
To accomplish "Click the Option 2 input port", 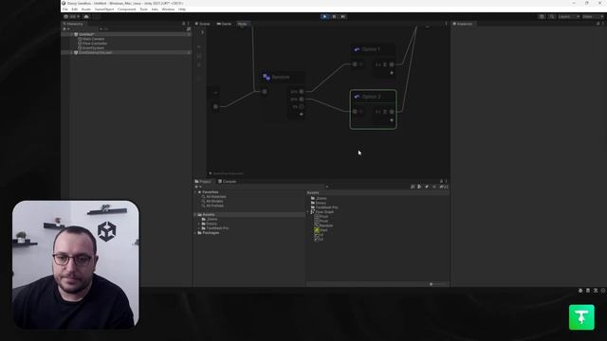I will coord(355,112).
